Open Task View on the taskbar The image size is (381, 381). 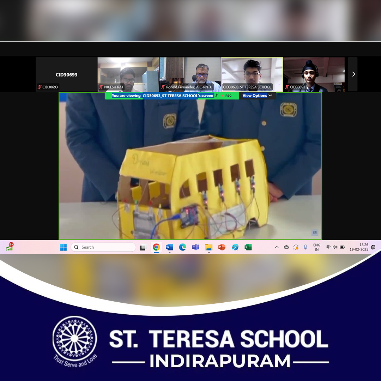(x=143, y=247)
